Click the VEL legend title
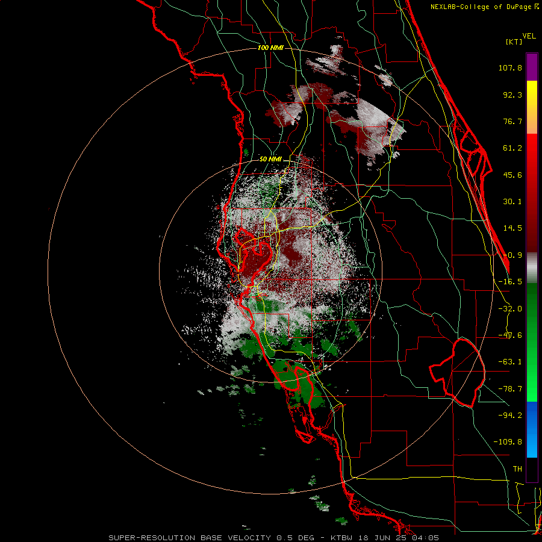Screen dimensions: 542x542 click(x=529, y=36)
